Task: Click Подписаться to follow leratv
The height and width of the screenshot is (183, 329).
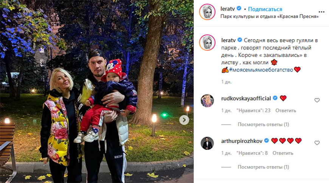Action: [x=265, y=9]
